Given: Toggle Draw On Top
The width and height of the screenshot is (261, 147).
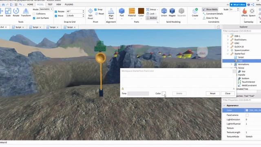Looking at the screenshot, I should tap(210, 18).
